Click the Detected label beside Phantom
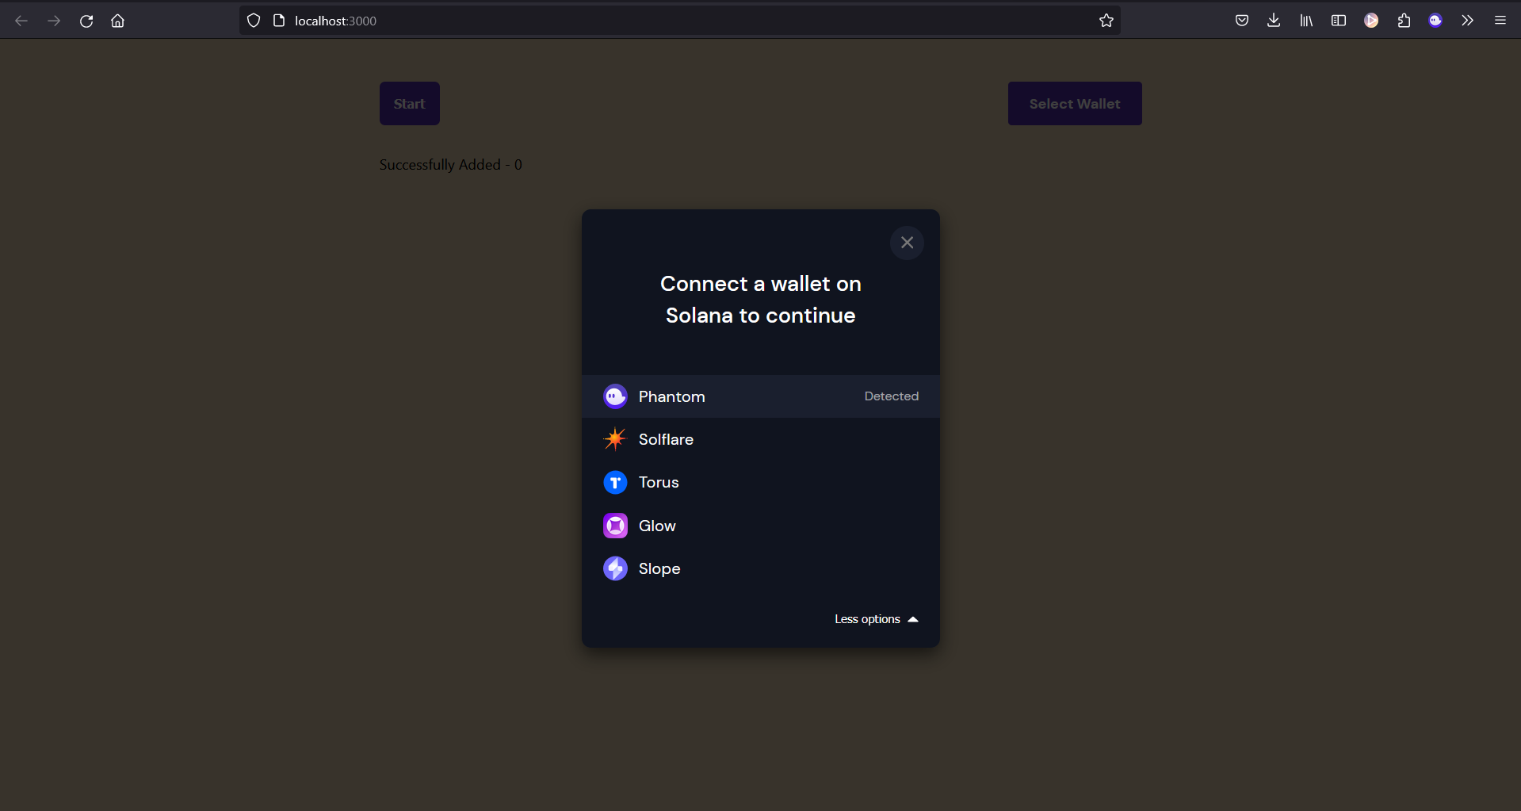The width and height of the screenshot is (1521, 811). [x=892, y=396]
